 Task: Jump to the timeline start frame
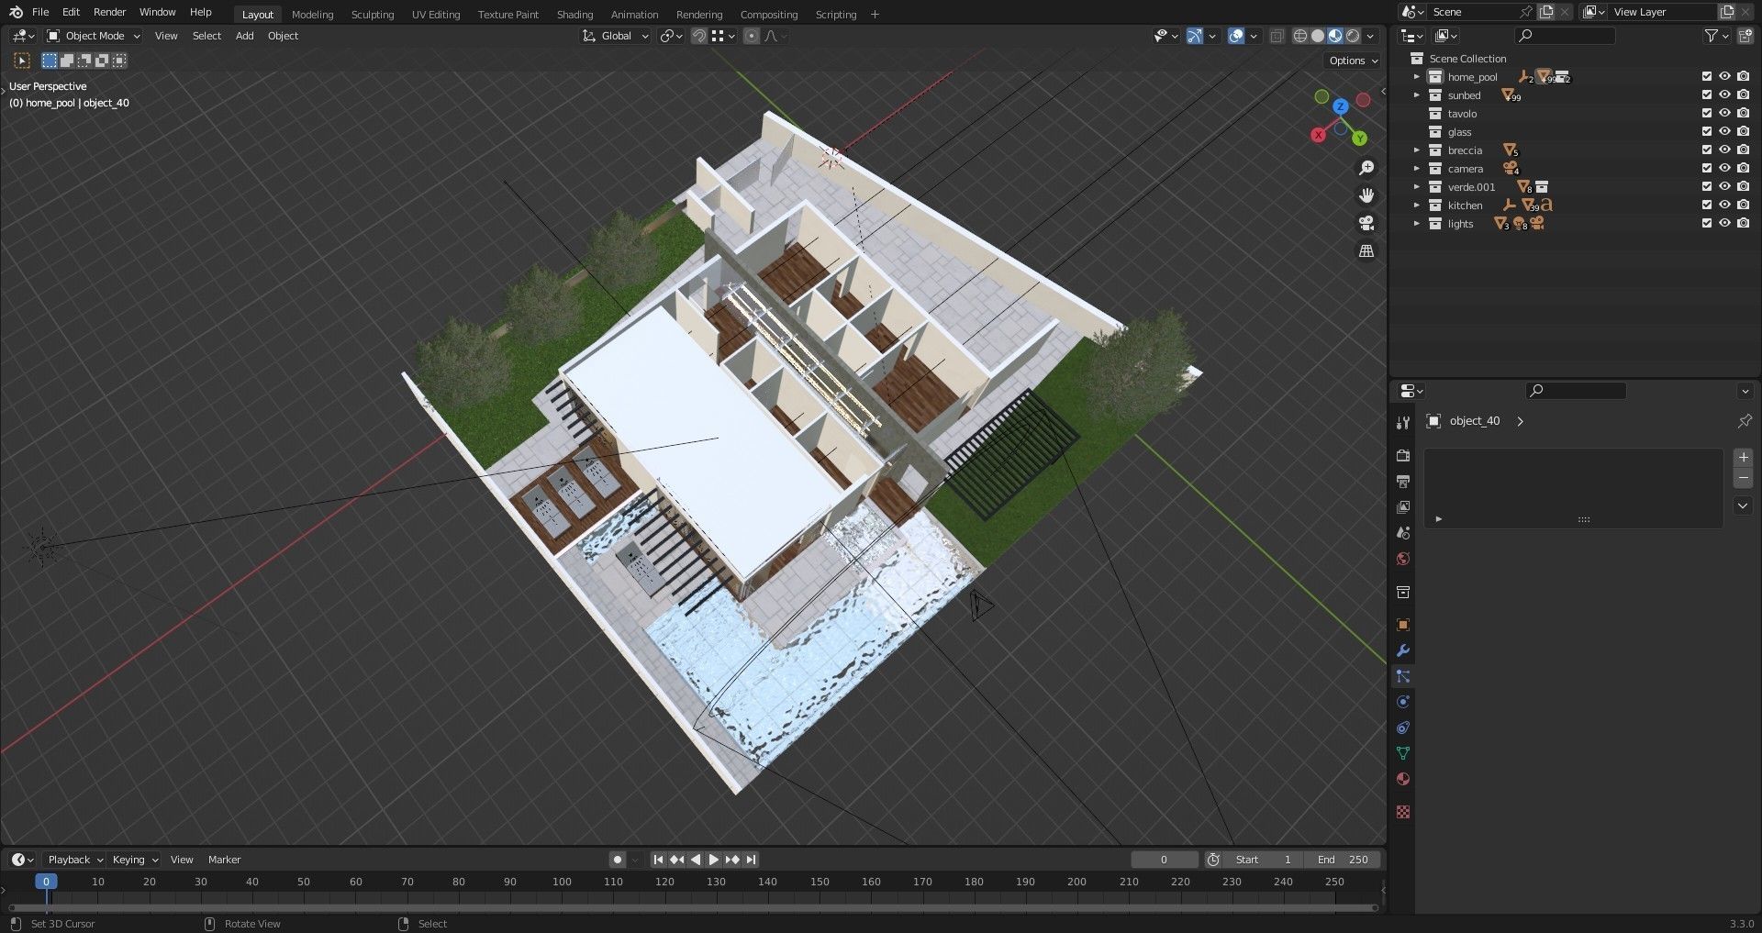click(x=658, y=860)
